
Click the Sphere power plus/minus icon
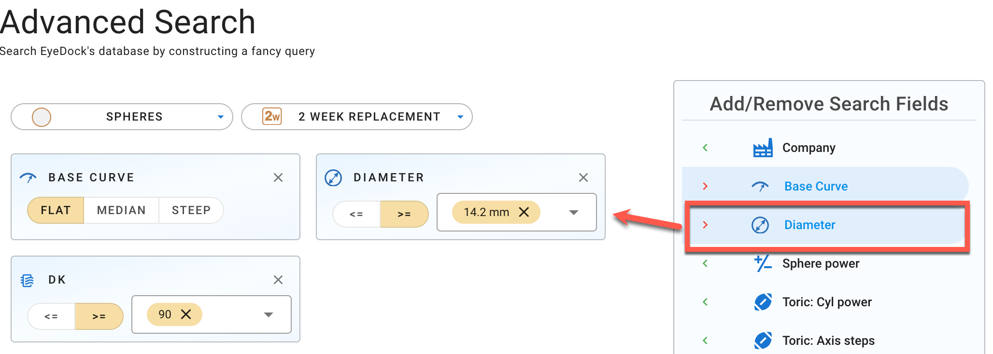coord(763,263)
